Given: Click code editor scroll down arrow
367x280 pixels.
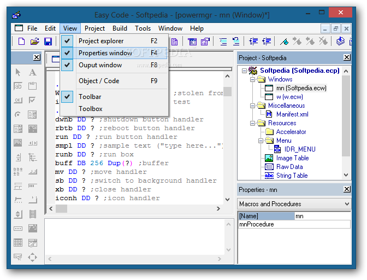Looking at the screenshot, I should 227,200.
